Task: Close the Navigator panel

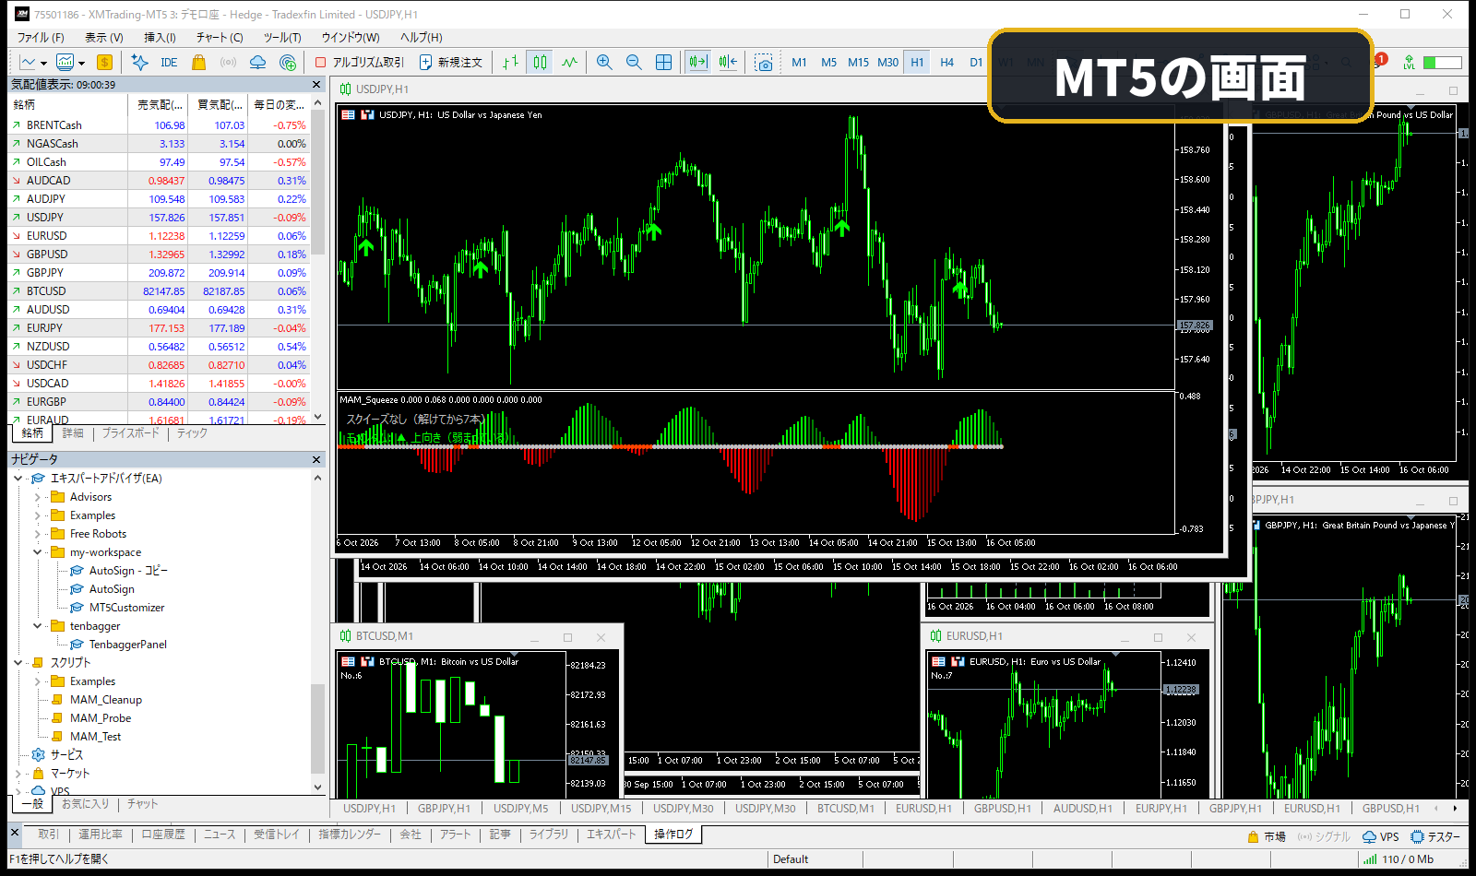Action: click(x=316, y=459)
